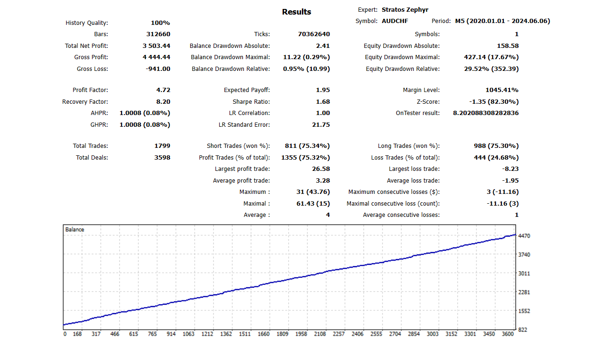Click Balance Drawdown Absolute value 2.41
Viewport: 601px width, 338px height.
click(323, 46)
